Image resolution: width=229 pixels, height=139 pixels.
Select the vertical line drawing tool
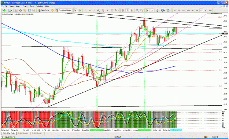point(85,10)
